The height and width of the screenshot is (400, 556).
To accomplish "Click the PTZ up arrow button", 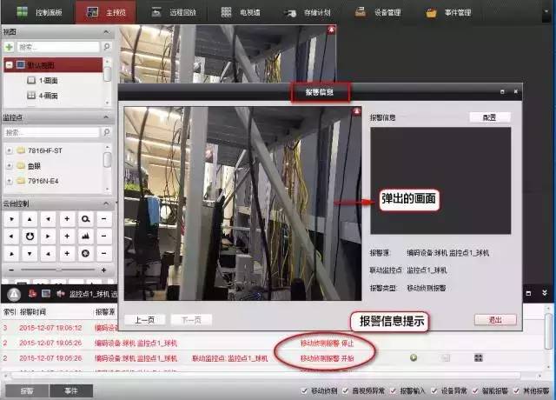I will (x=29, y=220).
